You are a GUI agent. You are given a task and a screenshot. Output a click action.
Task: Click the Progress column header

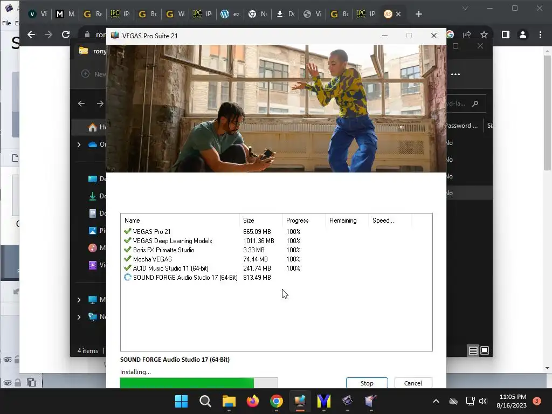click(x=304, y=220)
